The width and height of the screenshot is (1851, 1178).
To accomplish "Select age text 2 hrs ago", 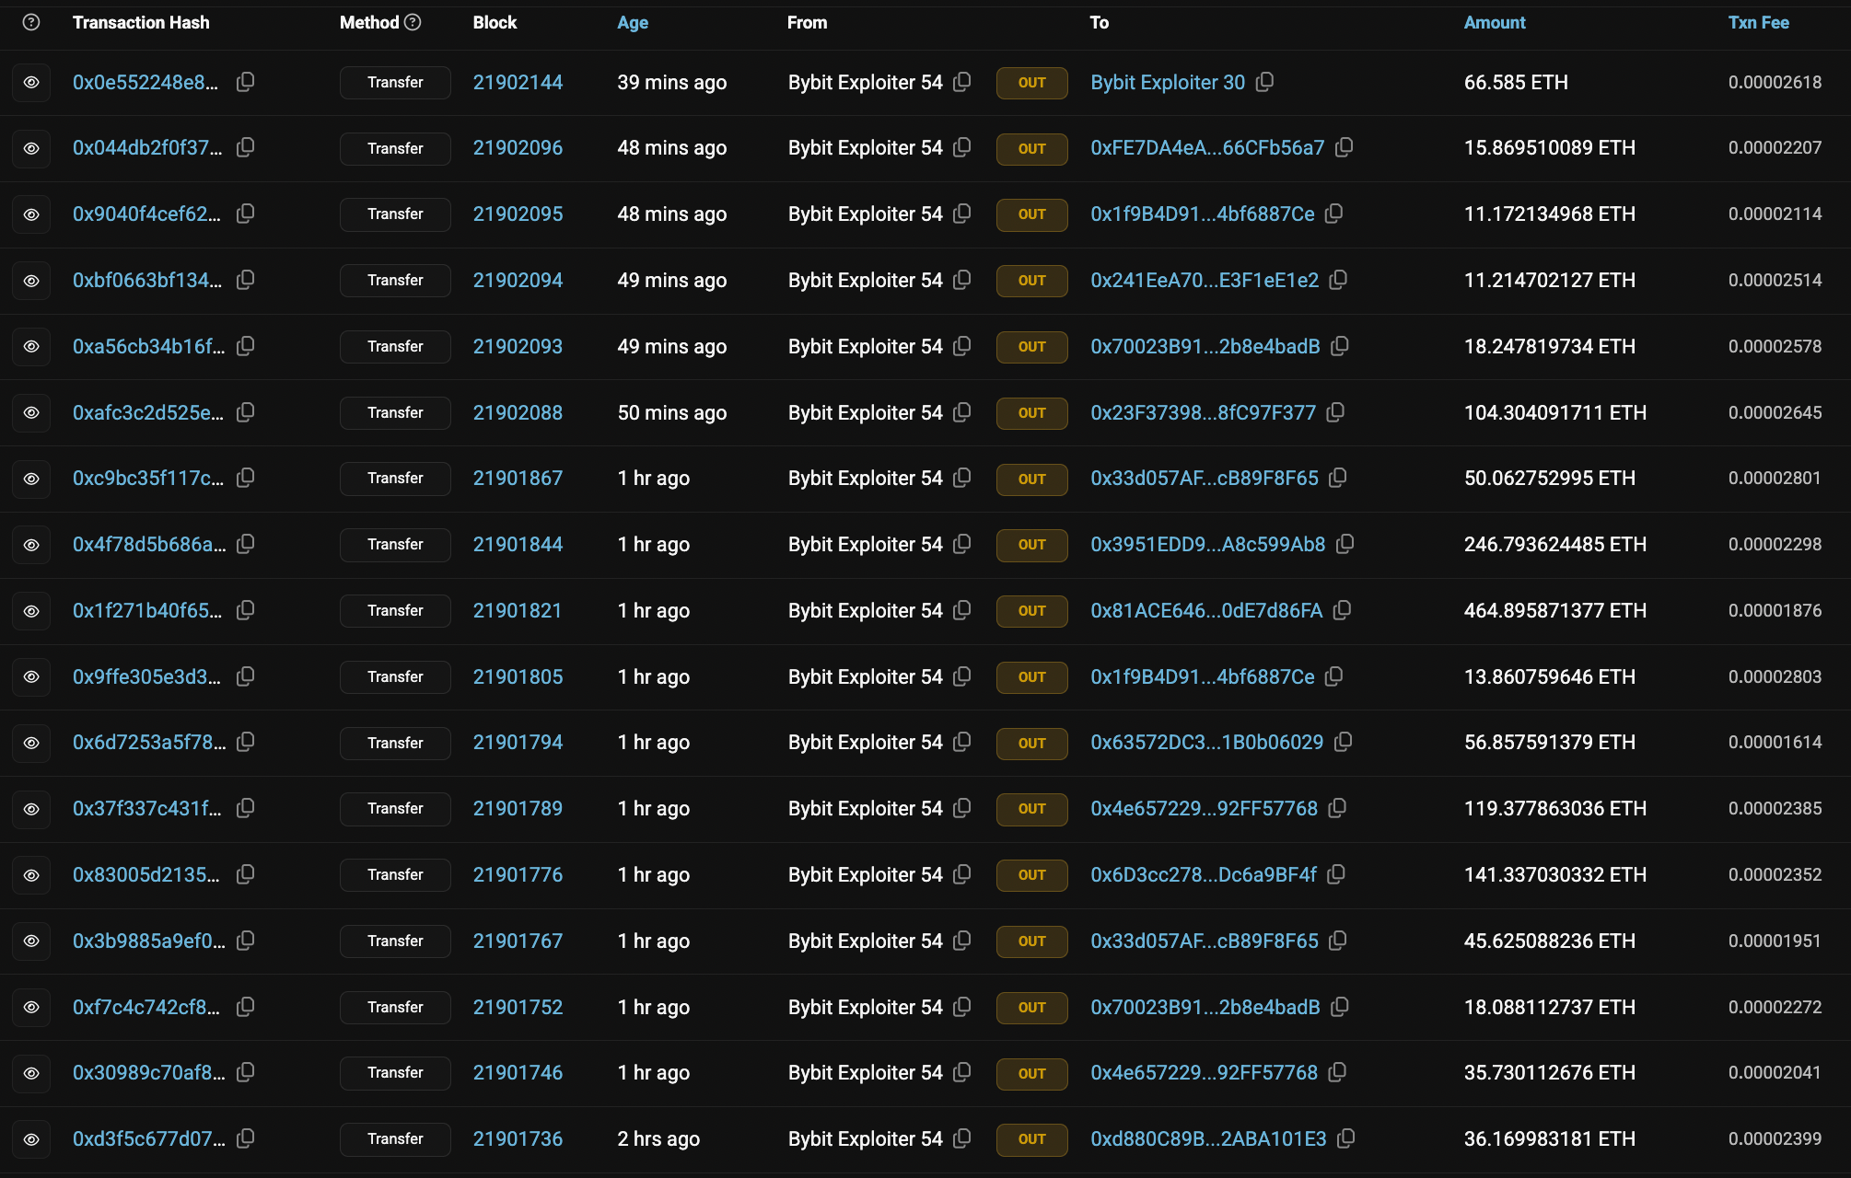I will point(658,1138).
